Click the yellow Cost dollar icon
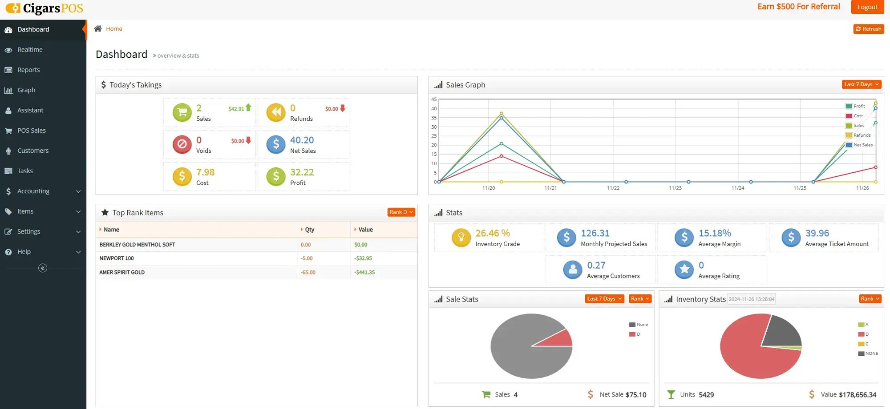Viewport: 890px width, 409px height. tap(182, 176)
